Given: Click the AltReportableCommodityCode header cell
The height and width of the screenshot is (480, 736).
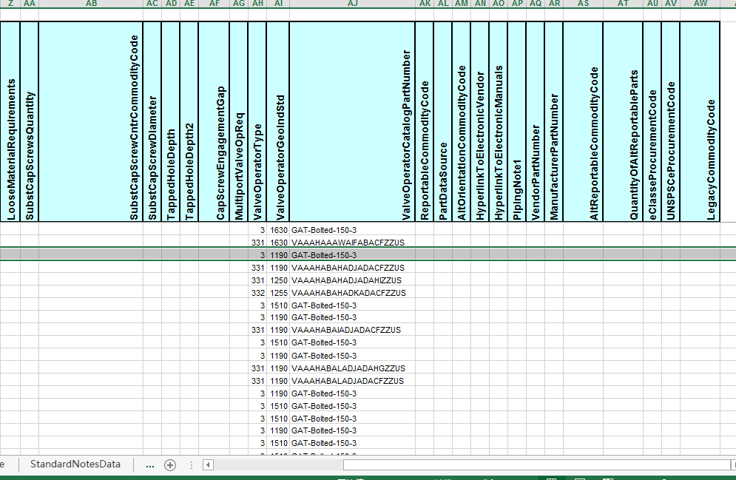Looking at the screenshot, I should pyautogui.click(x=583, y=121).
